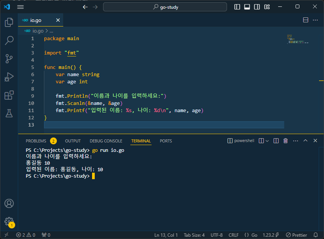324x239 pixels.
Task: Kill terminal with the trash icon
Action: coord(286,141)
